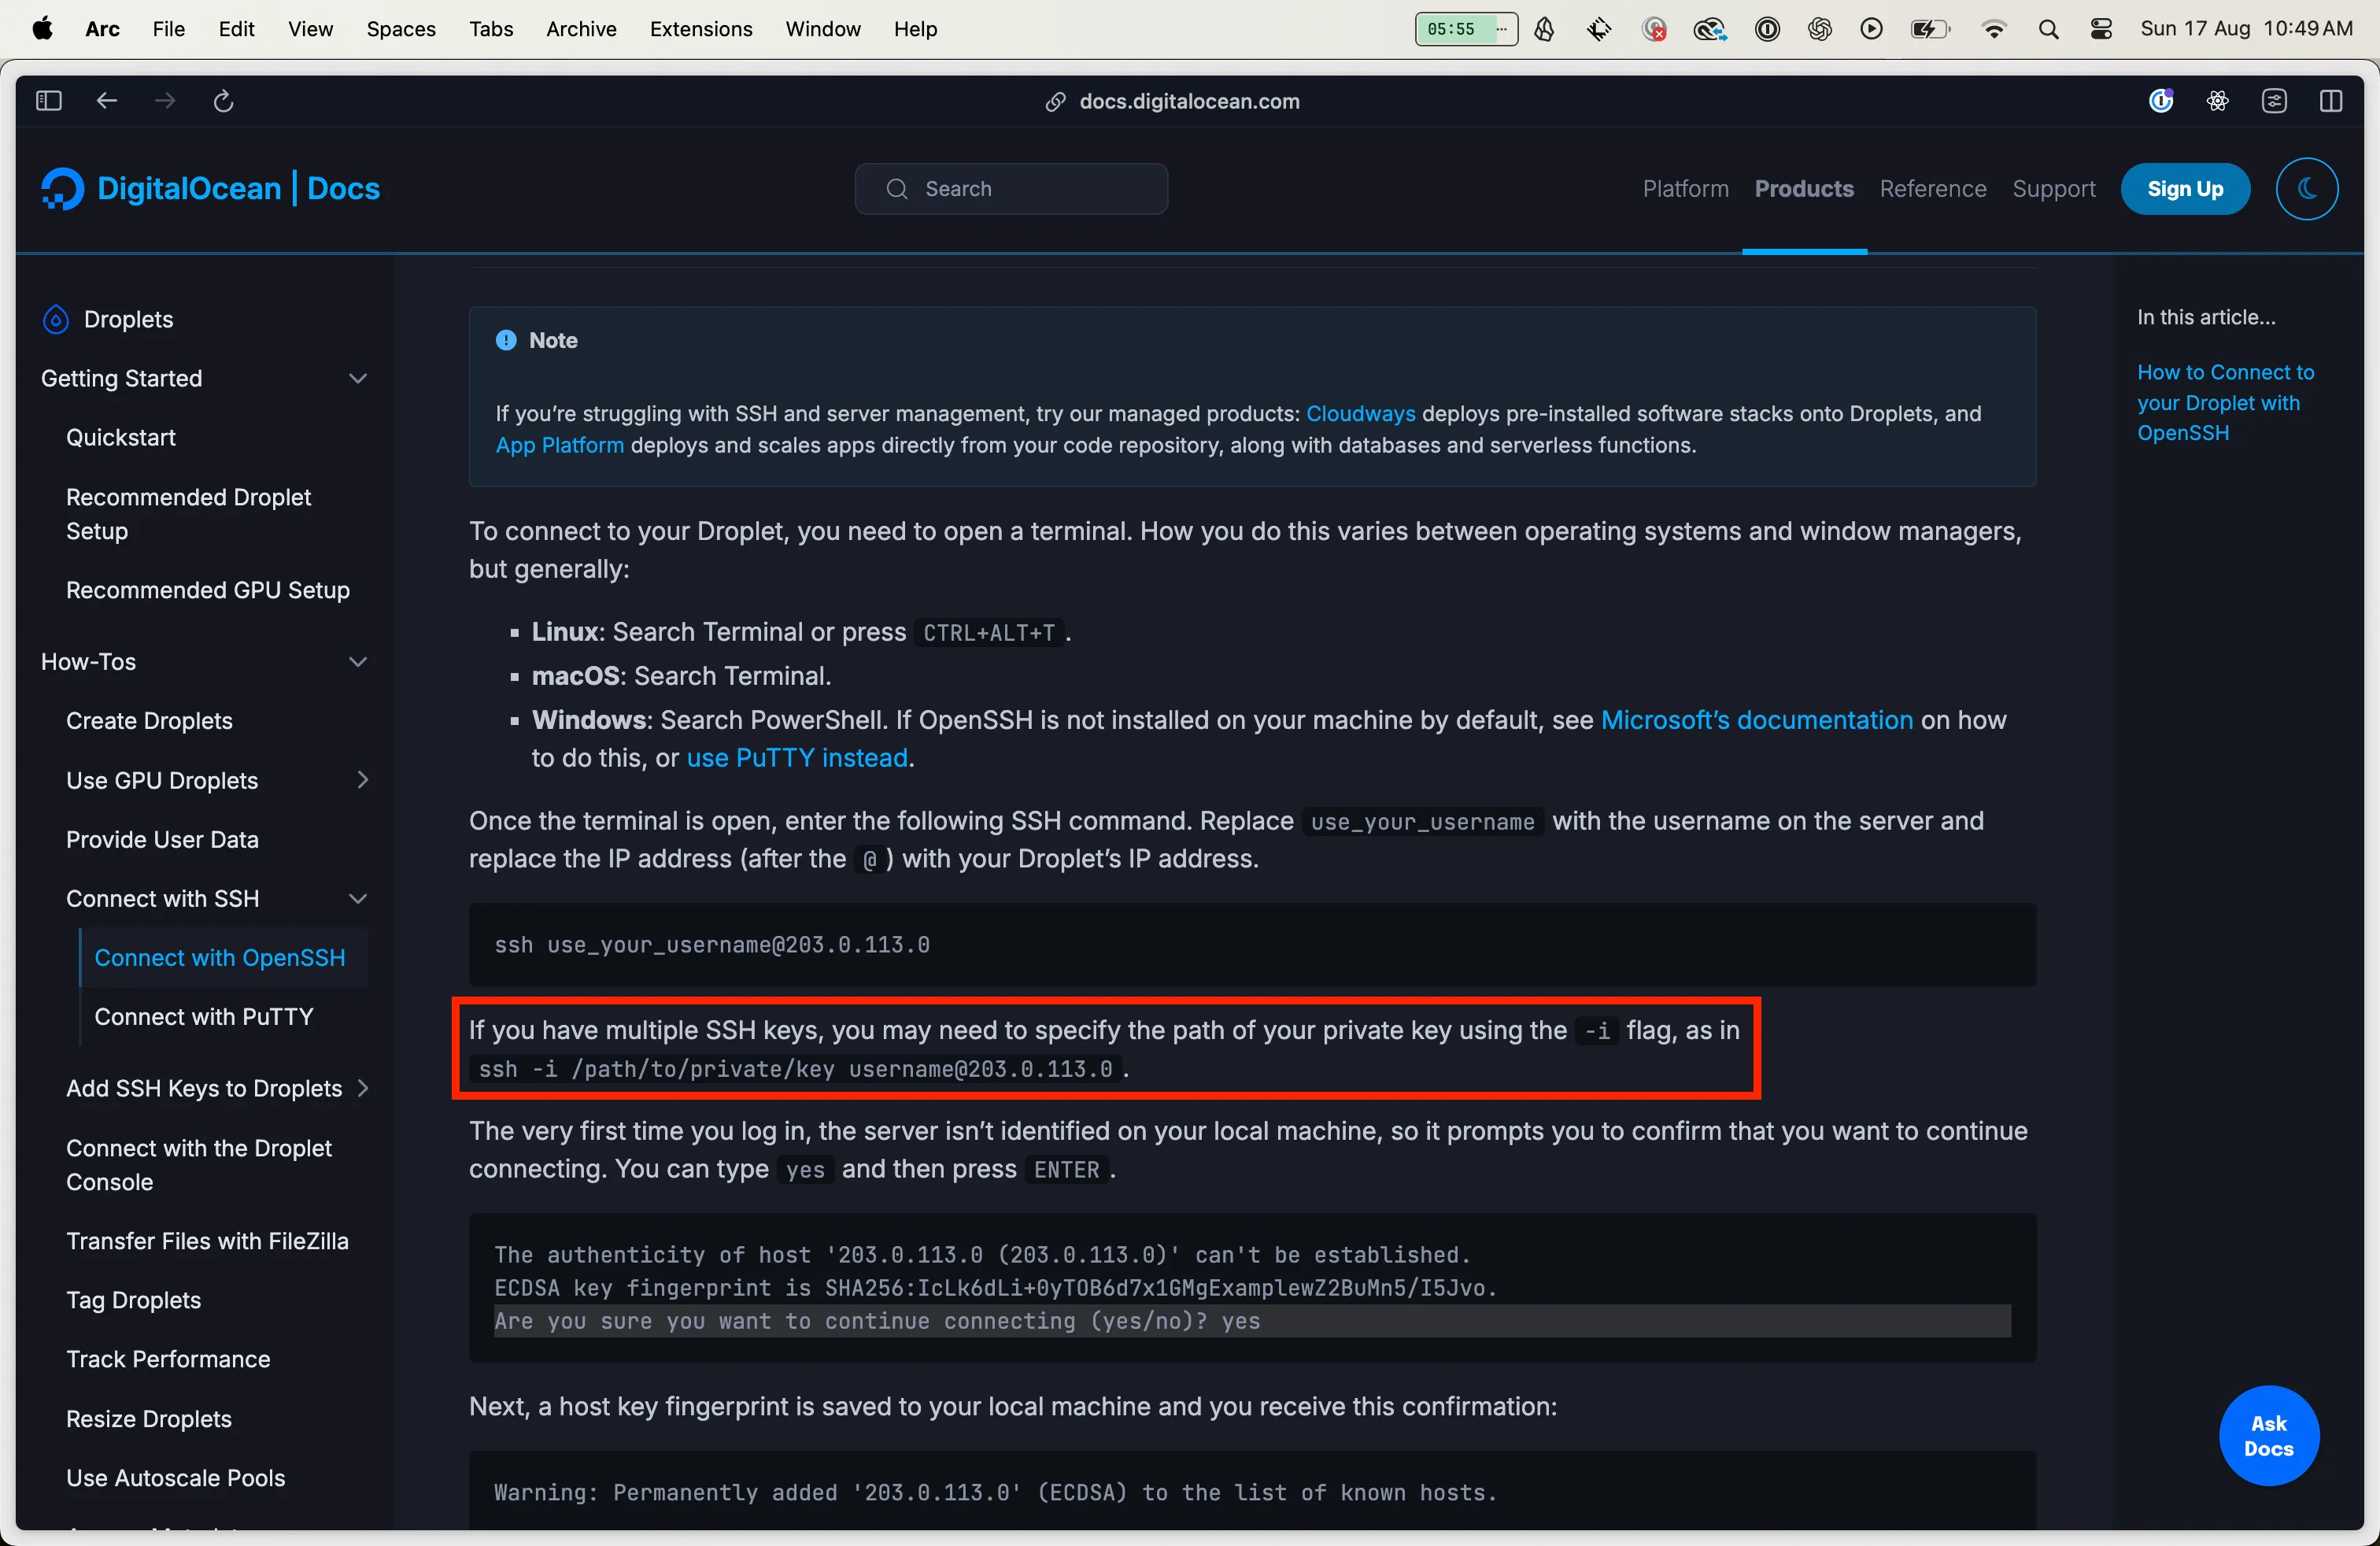This screenshot has width=2380, height=1546.
Task: Click the green timer in the menu bar
Action: coord(1453,29)
